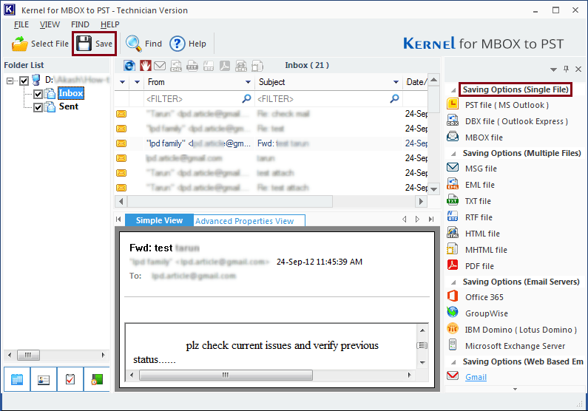Click the Subject filter input field
The height and width of the screenshot is (411, 588).
[x=328, y=99]
